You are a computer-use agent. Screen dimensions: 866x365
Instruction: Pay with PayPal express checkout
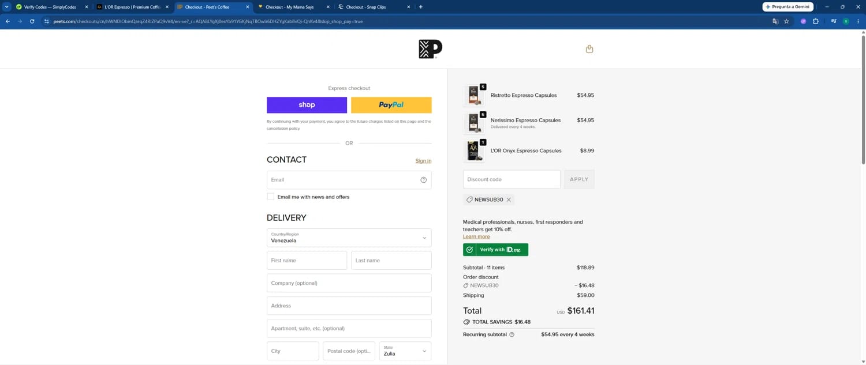[x=391, y=105]
